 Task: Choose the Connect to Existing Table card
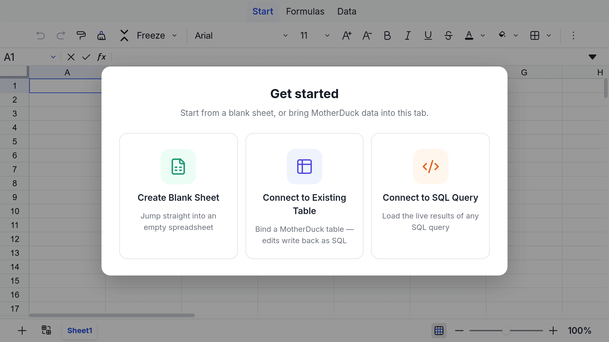tap(304, 196)
